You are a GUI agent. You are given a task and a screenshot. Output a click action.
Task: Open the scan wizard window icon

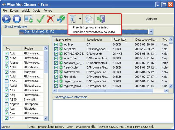pos(29,19)
